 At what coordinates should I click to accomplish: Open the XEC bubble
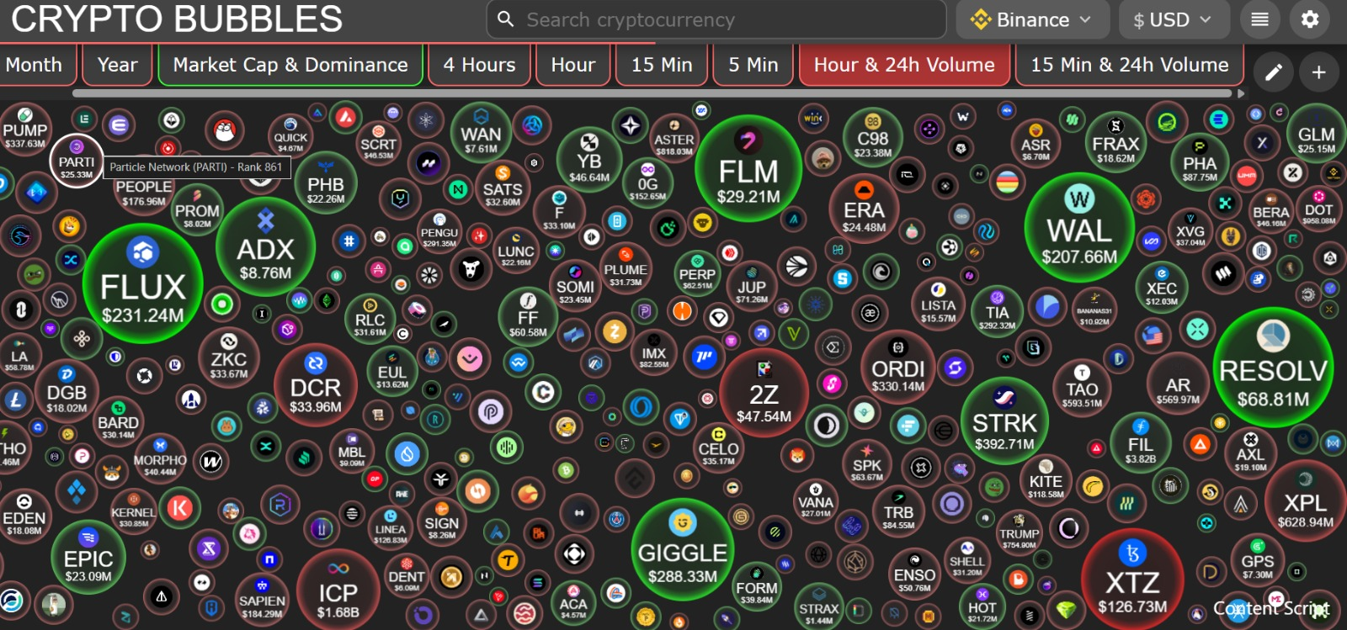pyautogui.click(x=1162, y=289)
